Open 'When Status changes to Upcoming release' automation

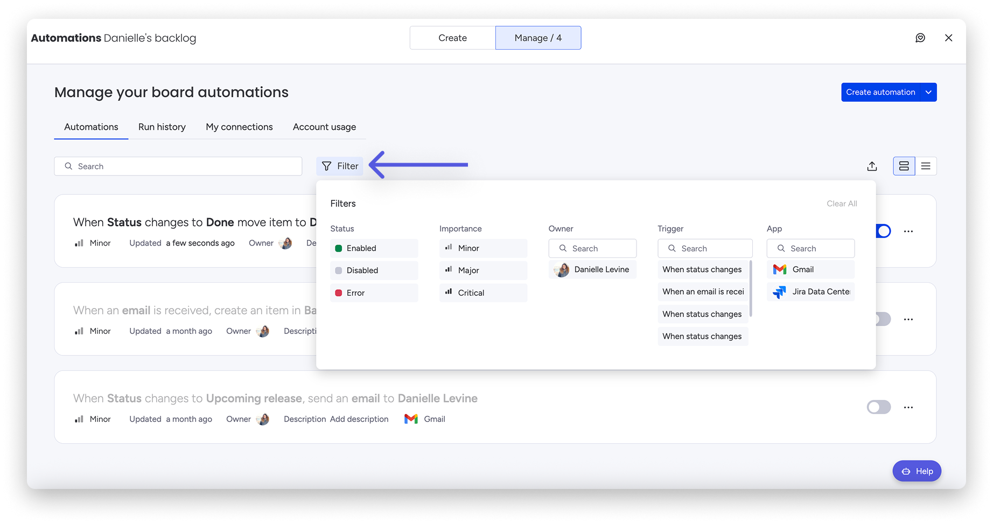[x=275, y=399]
